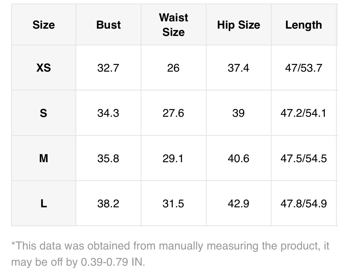Select the length value 47.8/54.9
Viewport: 349px width, 273px height.
coord(304,204)
